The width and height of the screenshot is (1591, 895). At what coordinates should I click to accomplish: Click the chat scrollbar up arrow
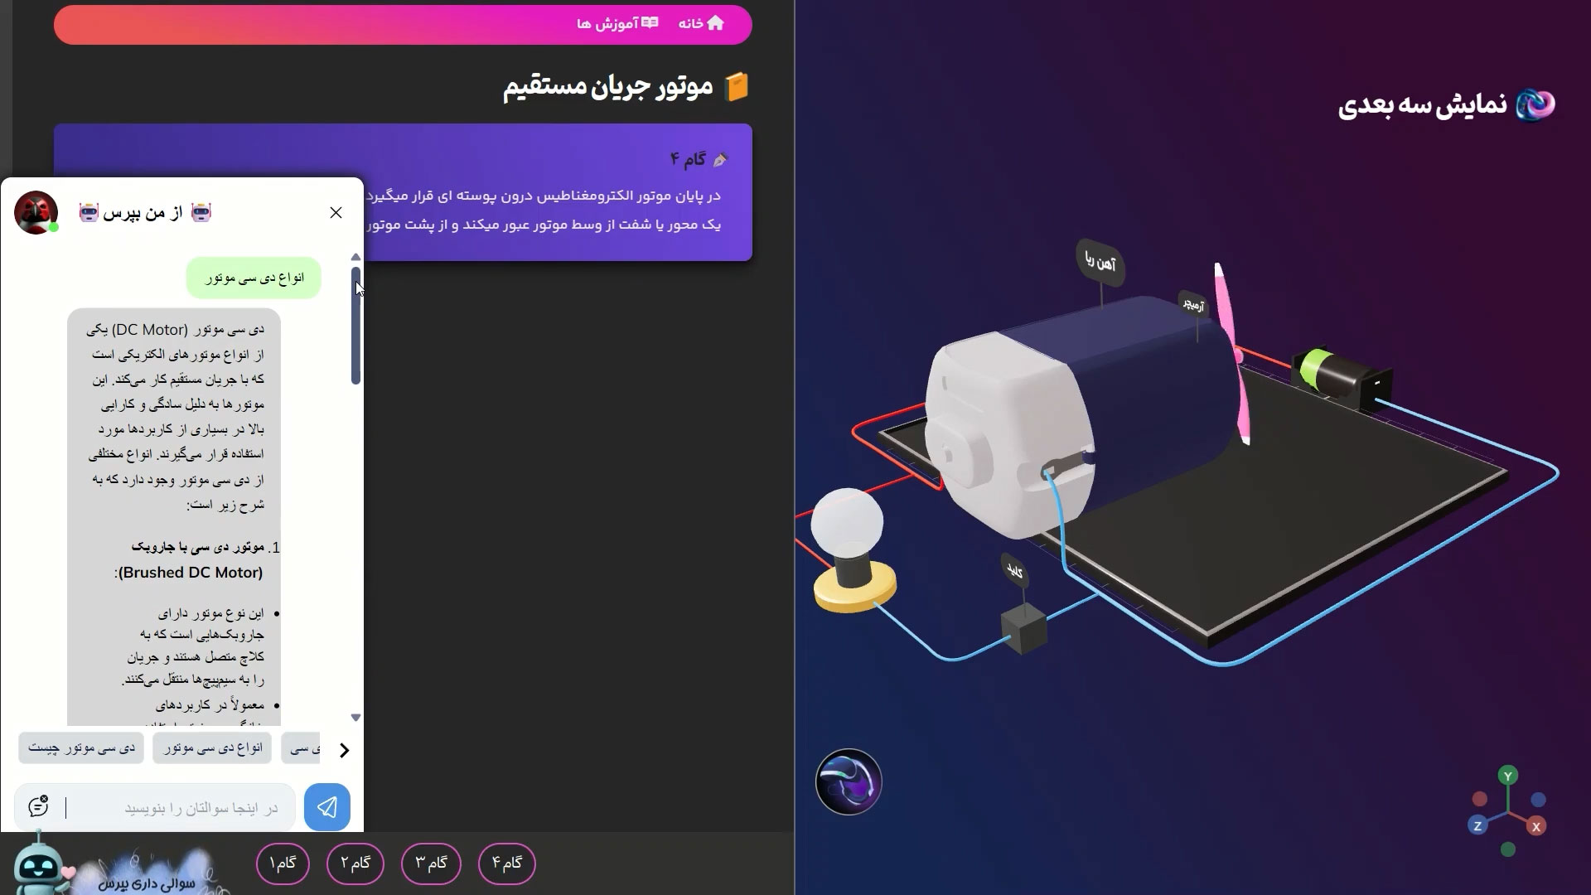tap(356, 257)
